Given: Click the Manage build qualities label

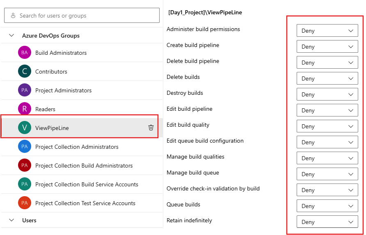Looking at the screenshot, I should pyautogui.click(x=195, y=157).
